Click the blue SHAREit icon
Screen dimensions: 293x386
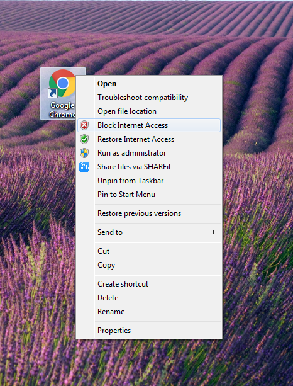84,167
